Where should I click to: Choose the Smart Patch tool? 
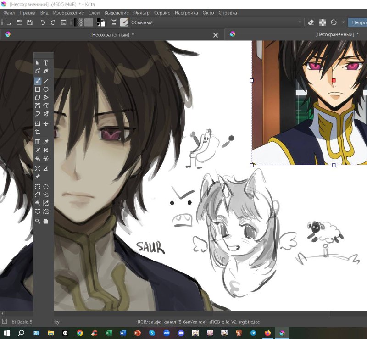pyautogui.click(x=46, y=150)
